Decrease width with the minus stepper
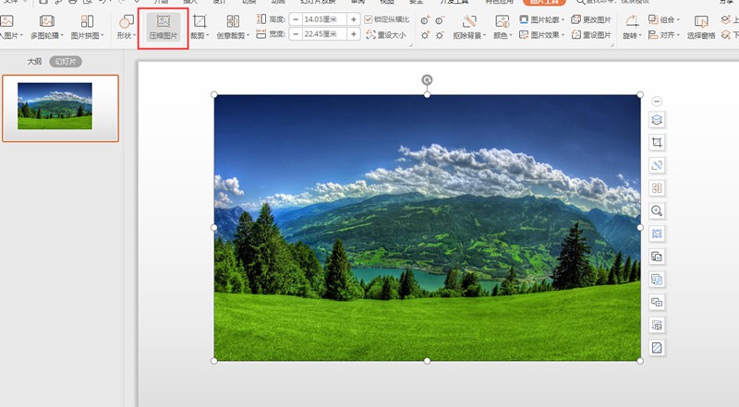This screenshot has width=739, height=407. point(296,34)
